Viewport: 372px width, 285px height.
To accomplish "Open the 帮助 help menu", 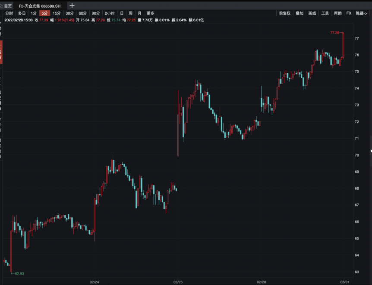I will tap(337, 13).
